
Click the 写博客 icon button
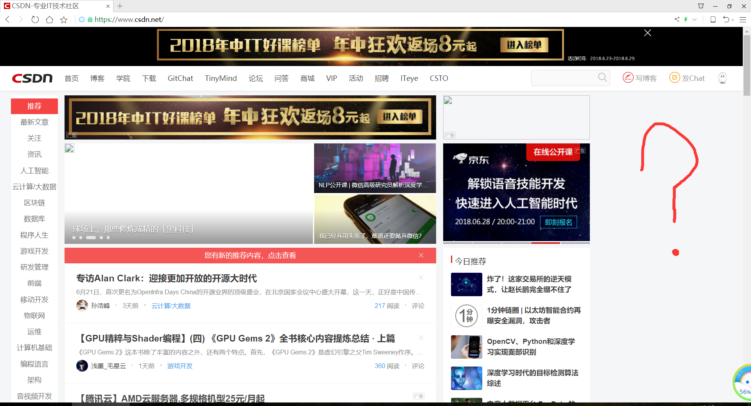pos(640,78)
